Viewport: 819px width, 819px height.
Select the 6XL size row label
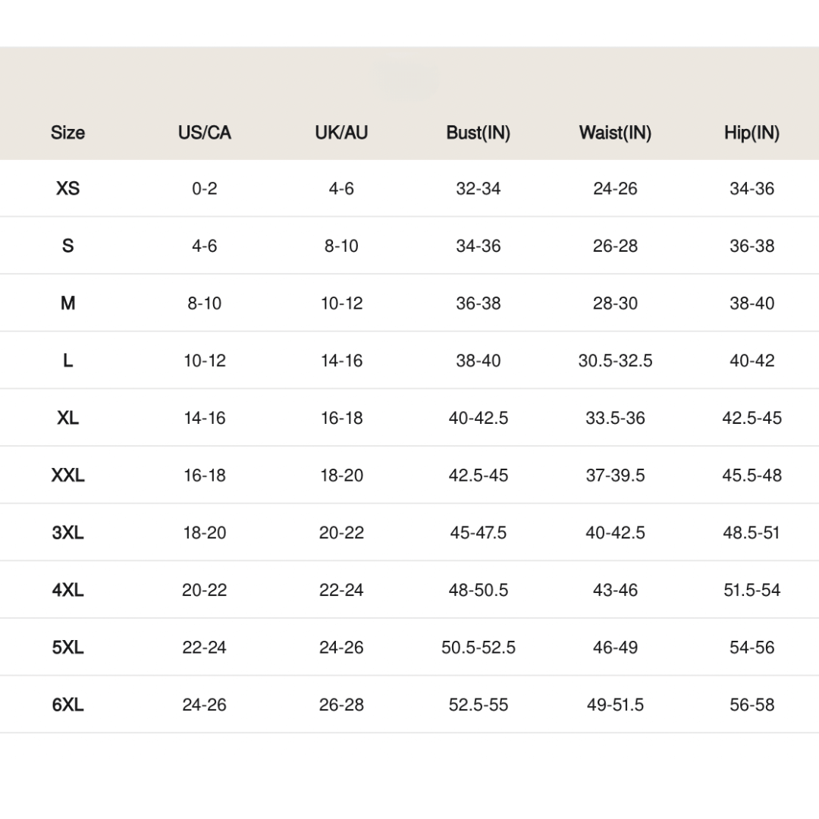tap(67, 704)
